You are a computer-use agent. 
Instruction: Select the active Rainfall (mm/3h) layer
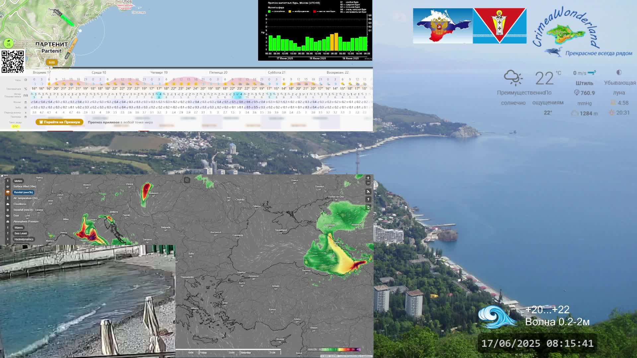coord(24,192)
